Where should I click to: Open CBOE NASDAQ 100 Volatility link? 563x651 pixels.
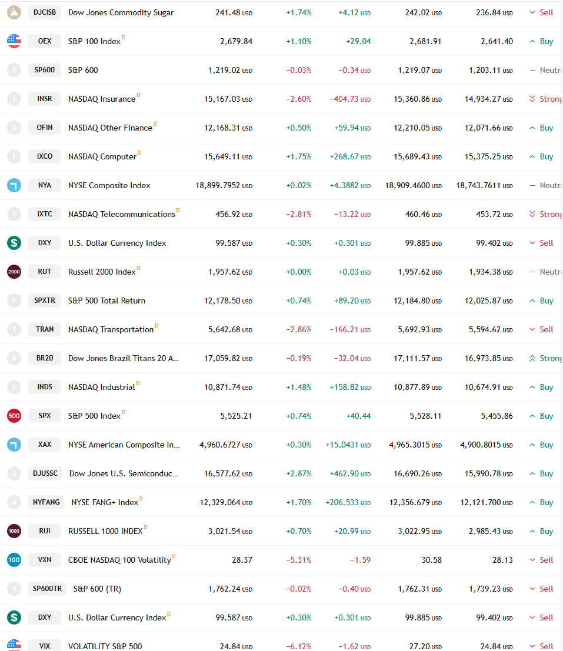pyautogui.click(x=119, y=560)
